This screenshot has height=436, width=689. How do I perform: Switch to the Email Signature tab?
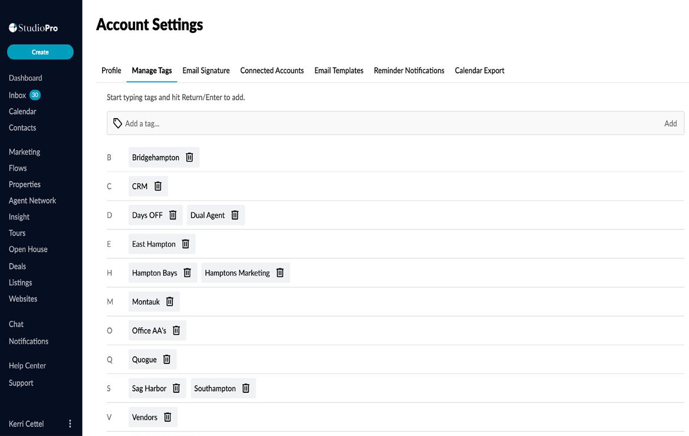pyautogui.click(x=206, y=71)
